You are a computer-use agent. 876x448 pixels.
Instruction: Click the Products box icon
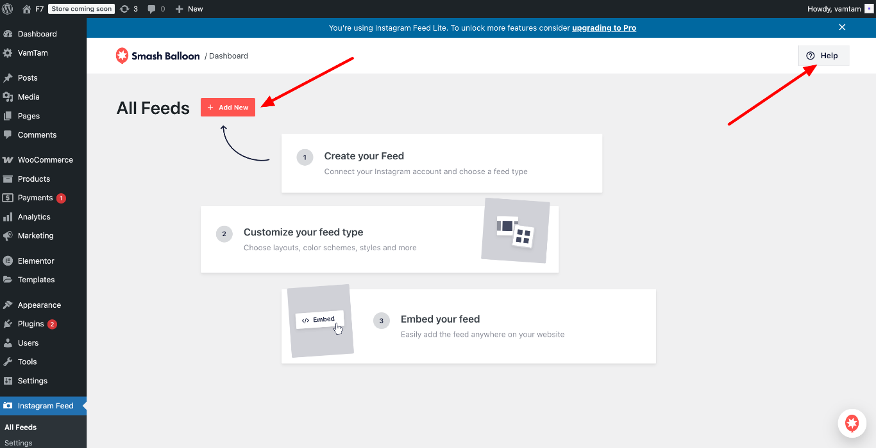click(x=8, y=179)
